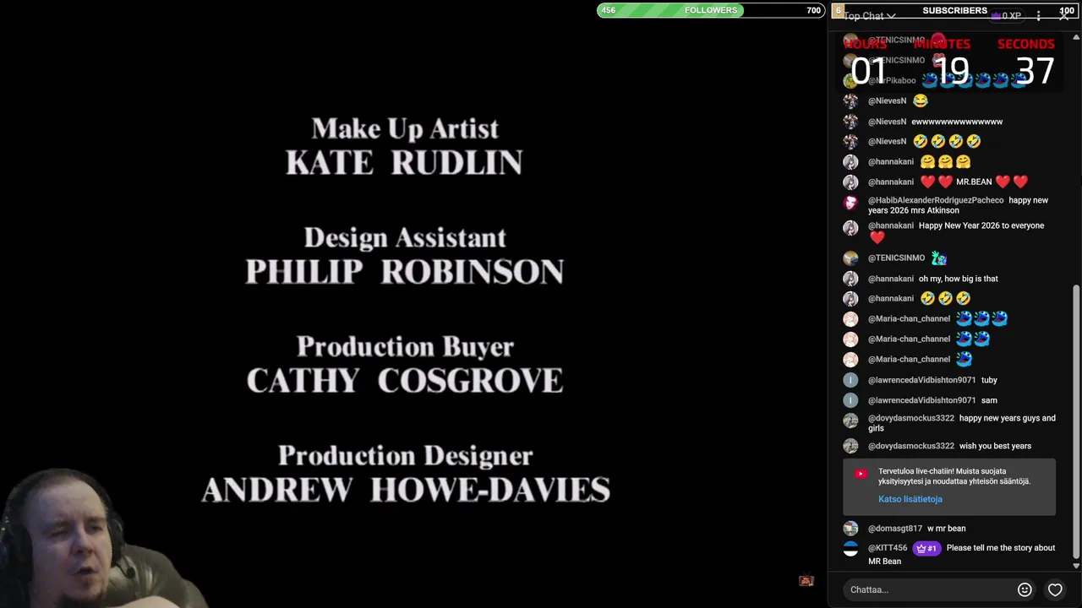Click the countdown timer overlay minutes value

pos(952,71)
